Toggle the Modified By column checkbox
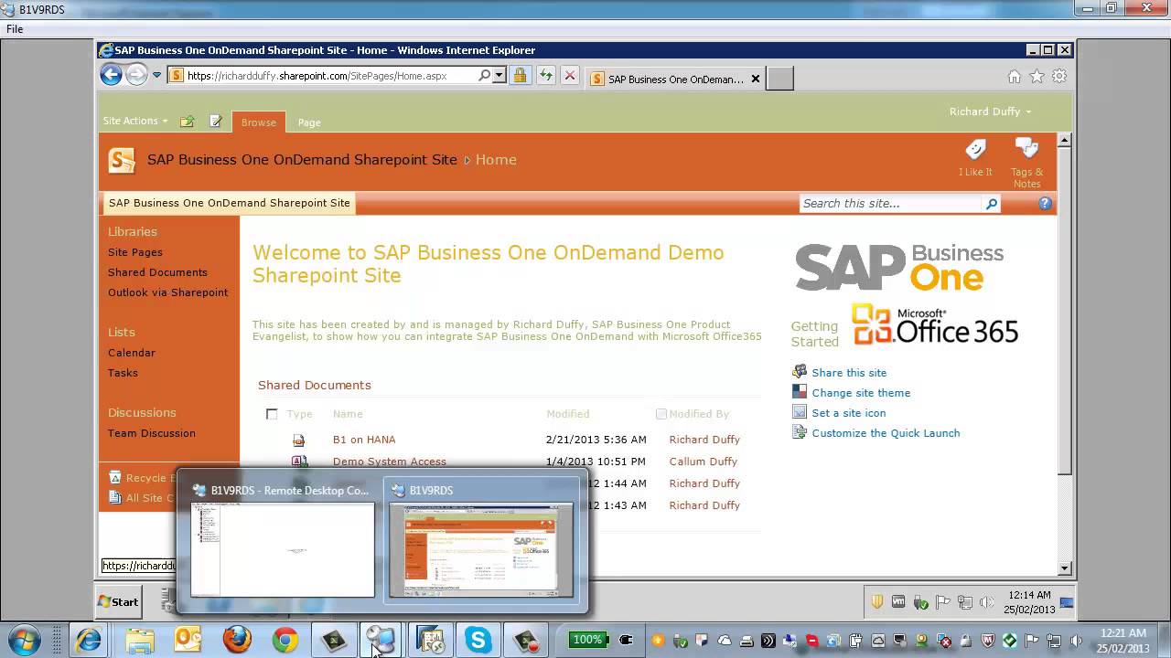1171x658 pixels. click(661, 414)
